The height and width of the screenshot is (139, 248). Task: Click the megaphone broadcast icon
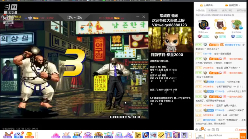tap(205, 130)
